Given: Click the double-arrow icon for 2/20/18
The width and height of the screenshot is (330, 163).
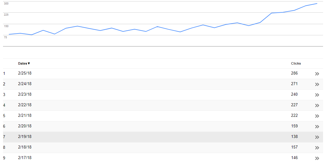Looking at the screenshot, I should (x=317, y=126).
